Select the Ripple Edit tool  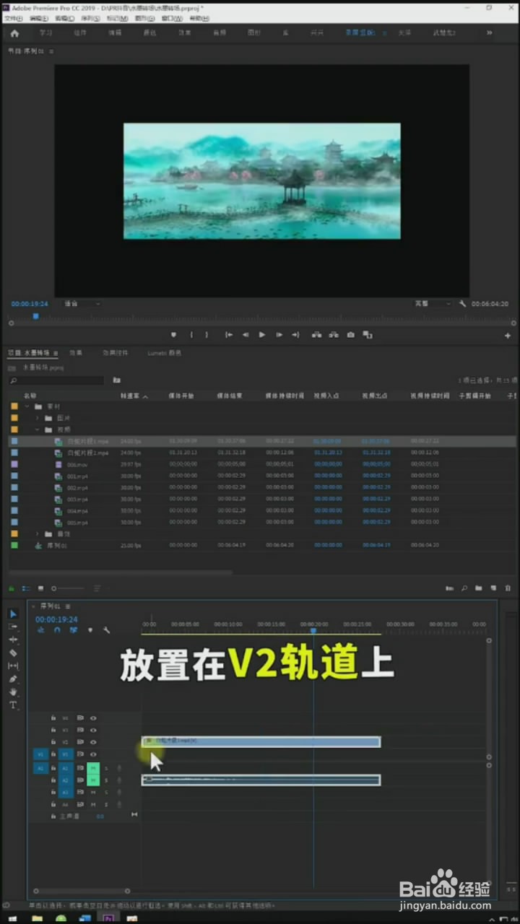click(13, 640)
